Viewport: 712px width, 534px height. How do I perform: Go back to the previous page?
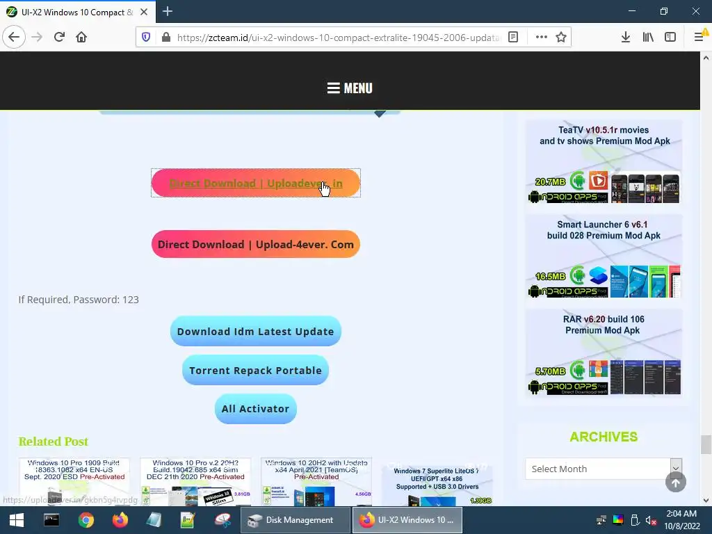(x=14, y=38)
